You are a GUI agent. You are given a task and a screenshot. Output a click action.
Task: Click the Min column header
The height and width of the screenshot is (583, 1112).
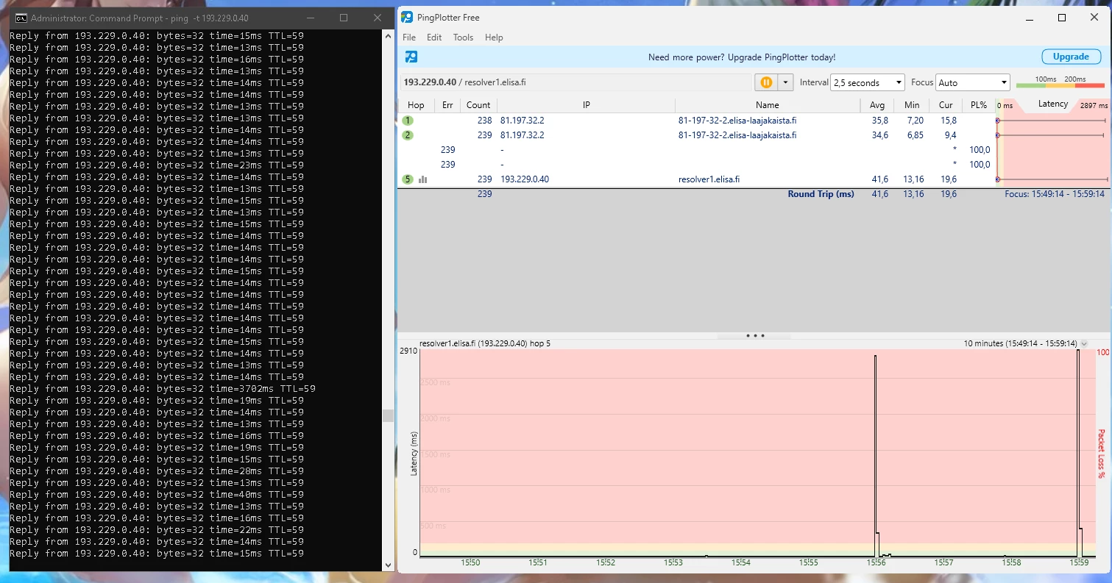[x=912, y=105]
